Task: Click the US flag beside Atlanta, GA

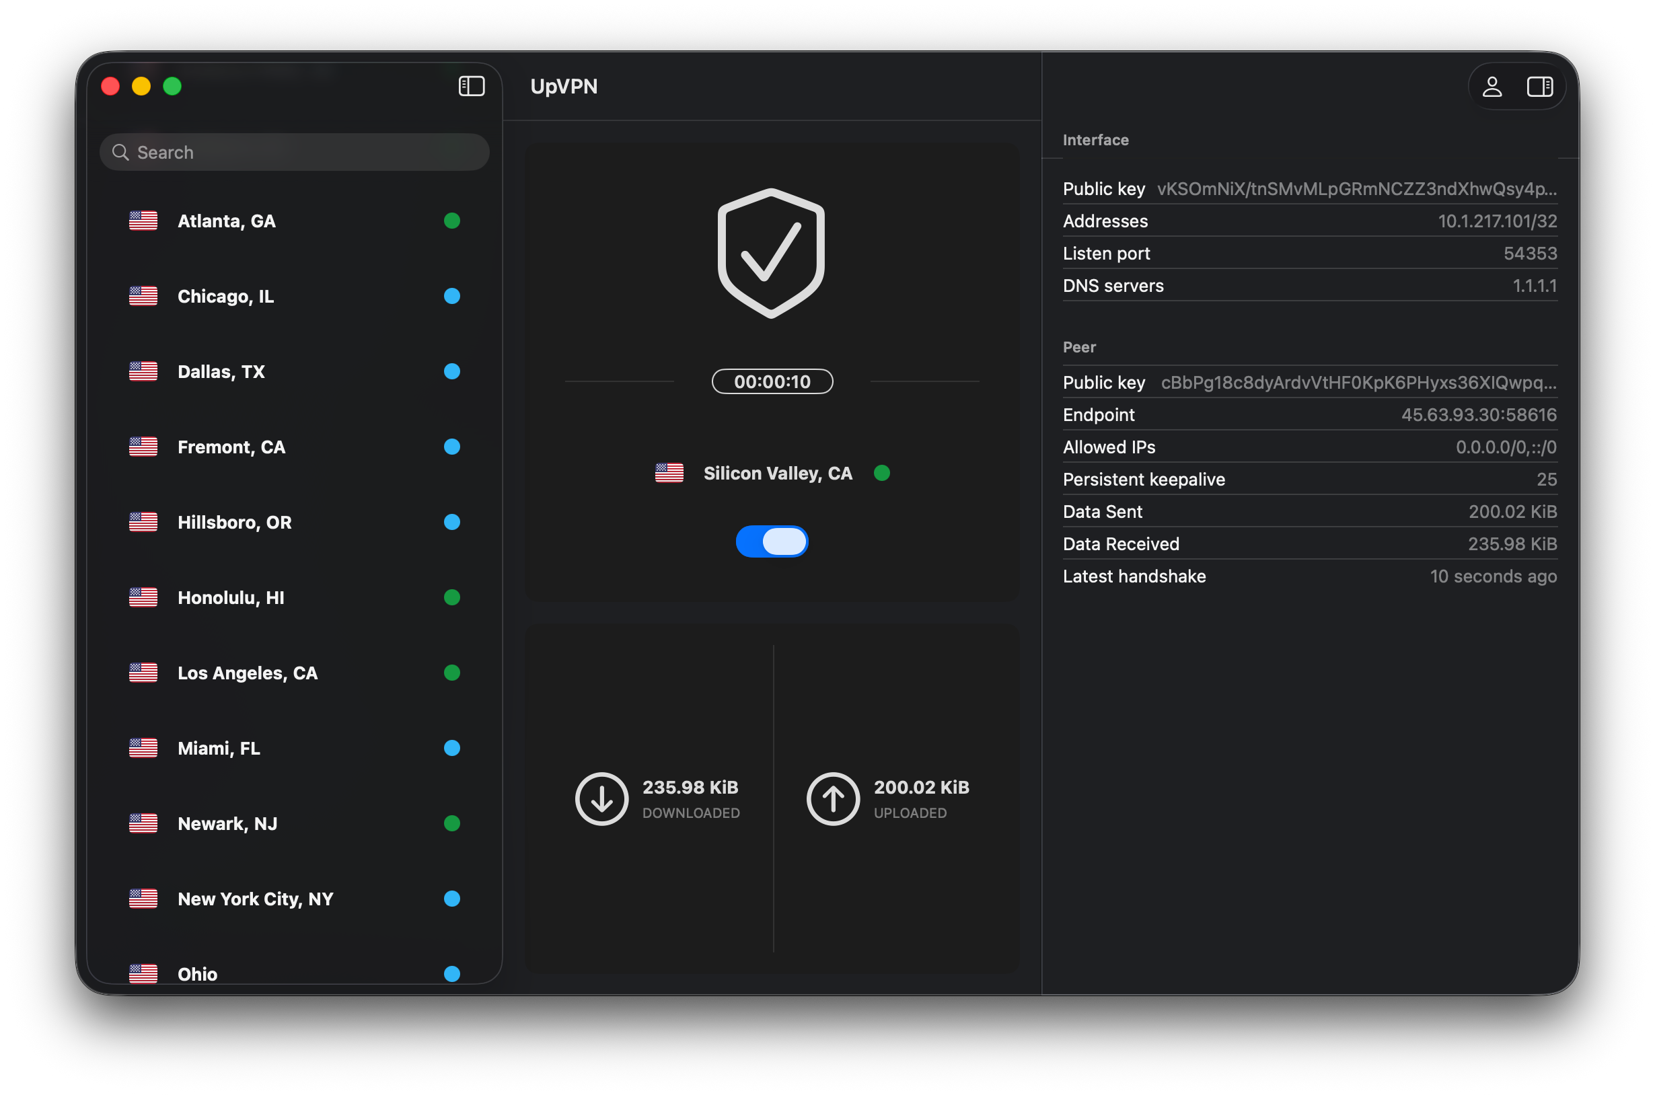Action: (143, 221)
